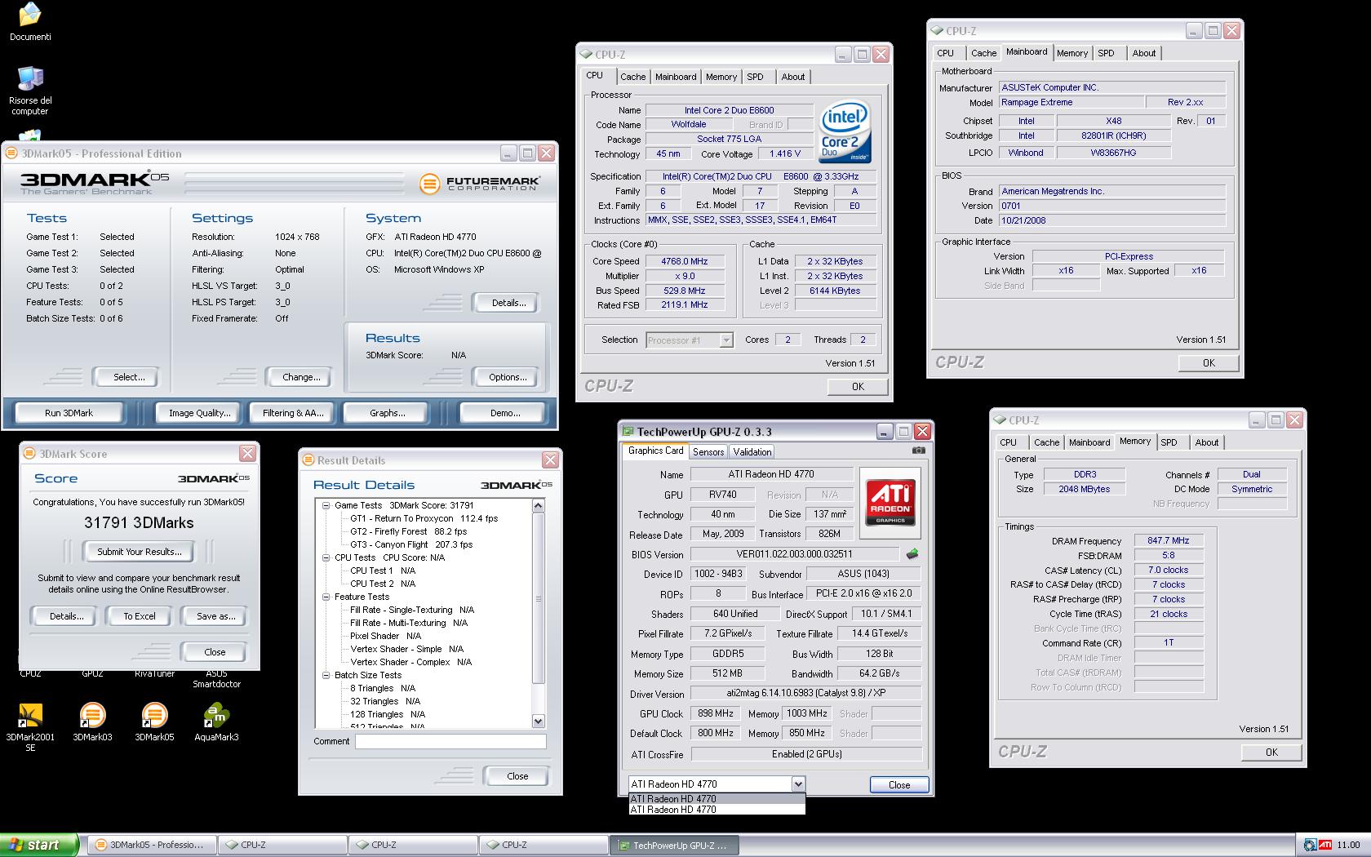This screenshot has height=857, width=1371.
Task: Choose second ATI Radeon HD 4770 list entry
Action: point(717,810)
